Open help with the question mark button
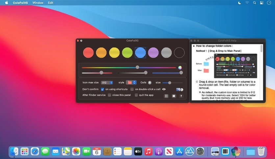275x159 pixels. 181,96
